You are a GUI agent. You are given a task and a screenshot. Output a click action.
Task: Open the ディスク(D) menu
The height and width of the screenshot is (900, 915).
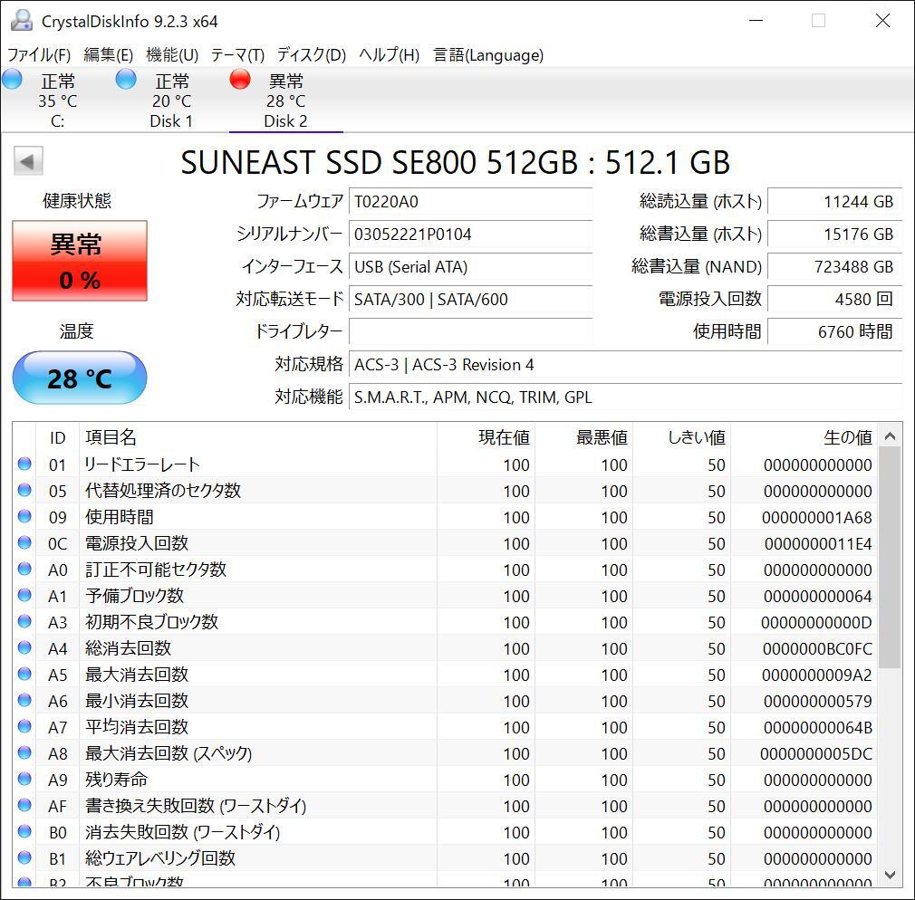312,55
